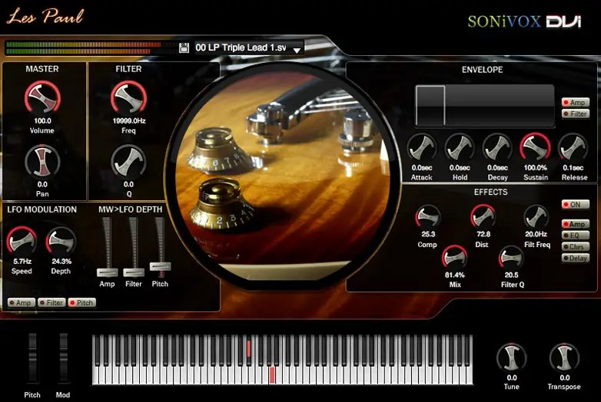Select the Envelope Filter button
Image resolution: width=601 pixels, height=402 pixels.
(x=576, y=114)
